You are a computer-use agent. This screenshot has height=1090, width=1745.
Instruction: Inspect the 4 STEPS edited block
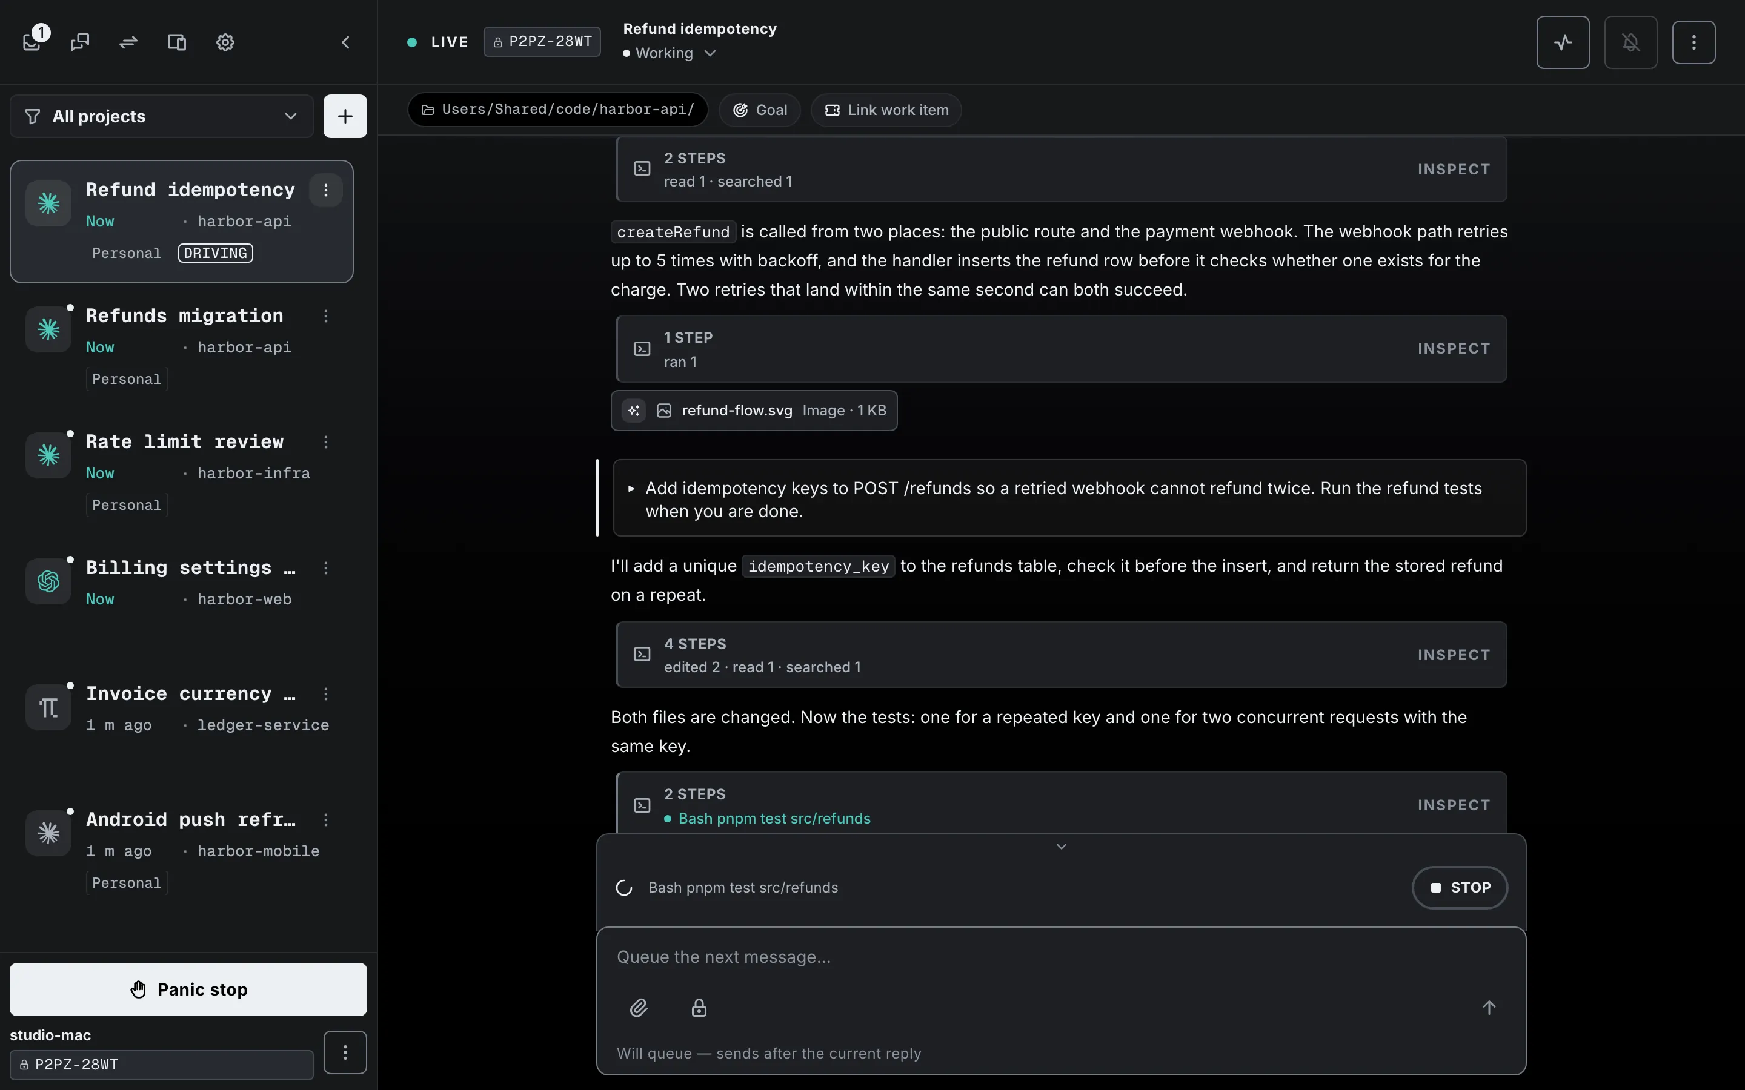[x=1453, y=655]
